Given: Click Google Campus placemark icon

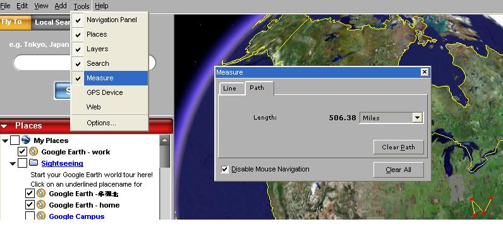Looking at the screenshot, I should coord(40,216).
